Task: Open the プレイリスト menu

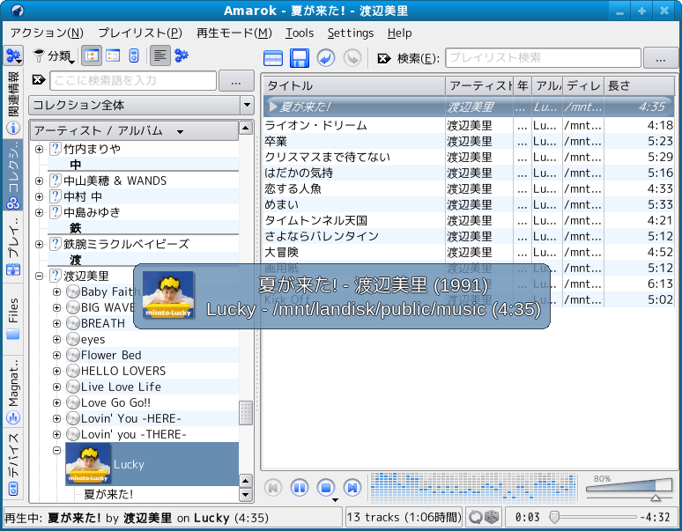Action: (x=139, y=33)
